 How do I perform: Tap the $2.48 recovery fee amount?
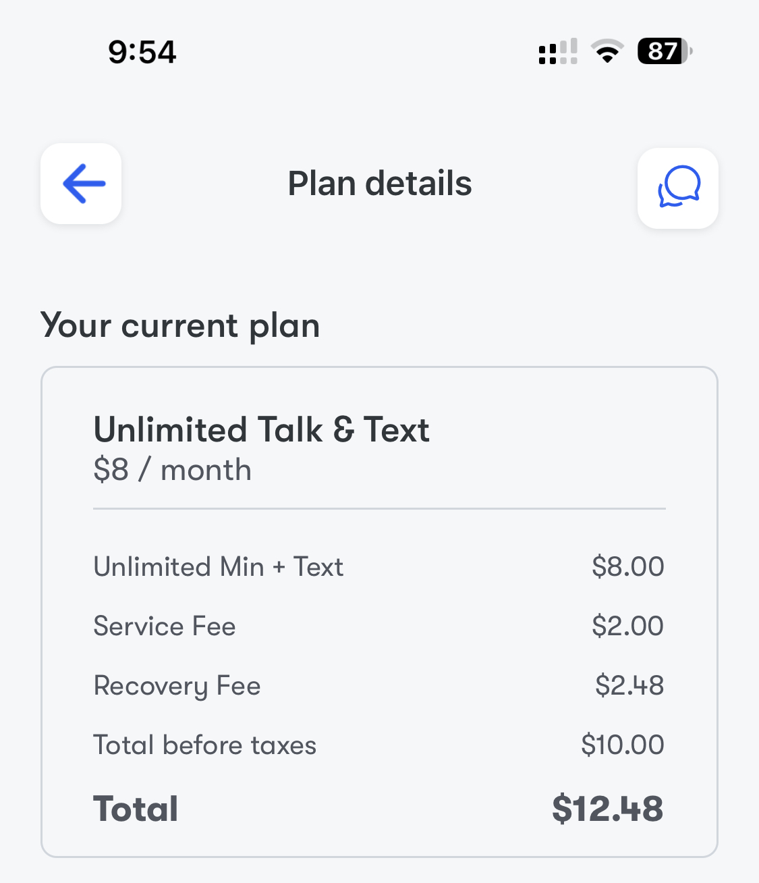(629, 686)
